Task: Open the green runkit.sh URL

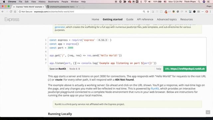Action: click(x=185, y=69)
